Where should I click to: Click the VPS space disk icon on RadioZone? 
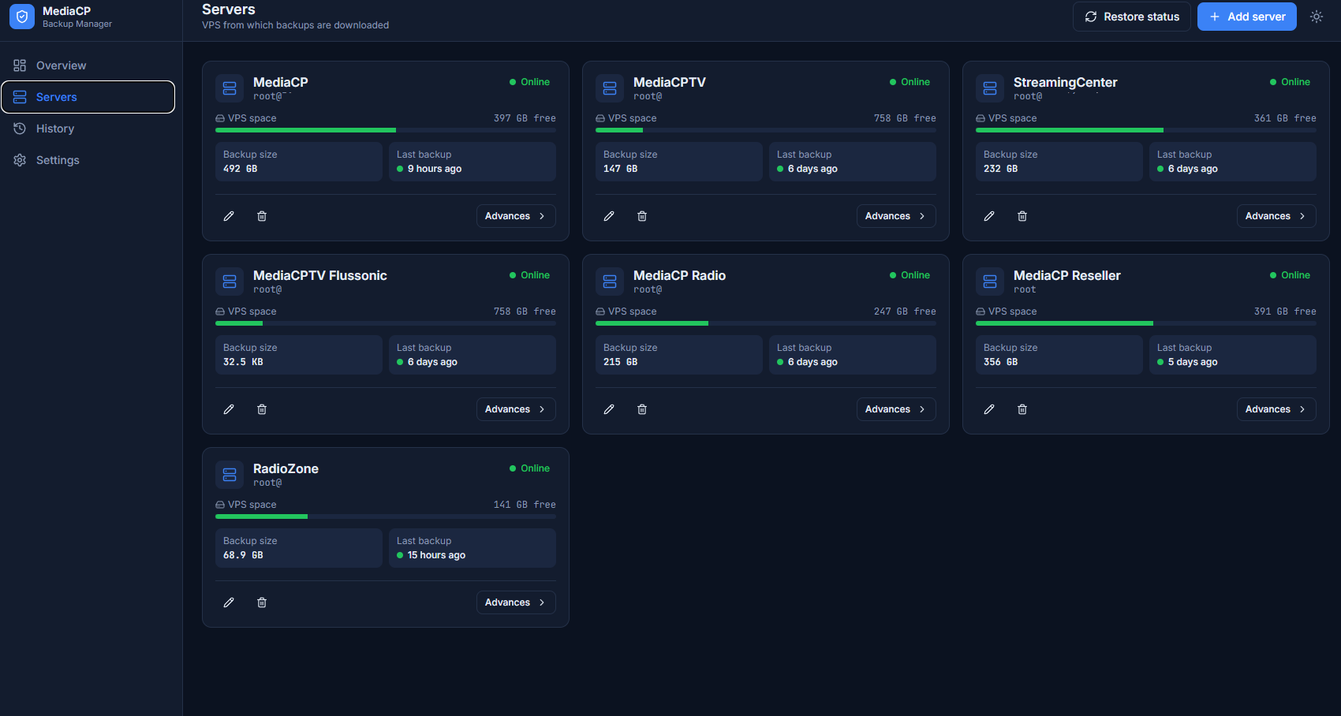tap(220, 505)
